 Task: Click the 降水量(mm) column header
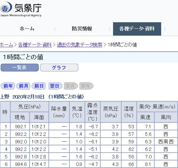(59, 112)
